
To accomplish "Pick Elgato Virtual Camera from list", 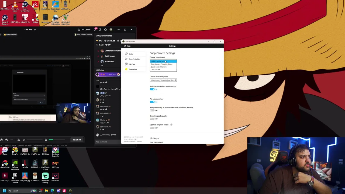I will [163, 67].
